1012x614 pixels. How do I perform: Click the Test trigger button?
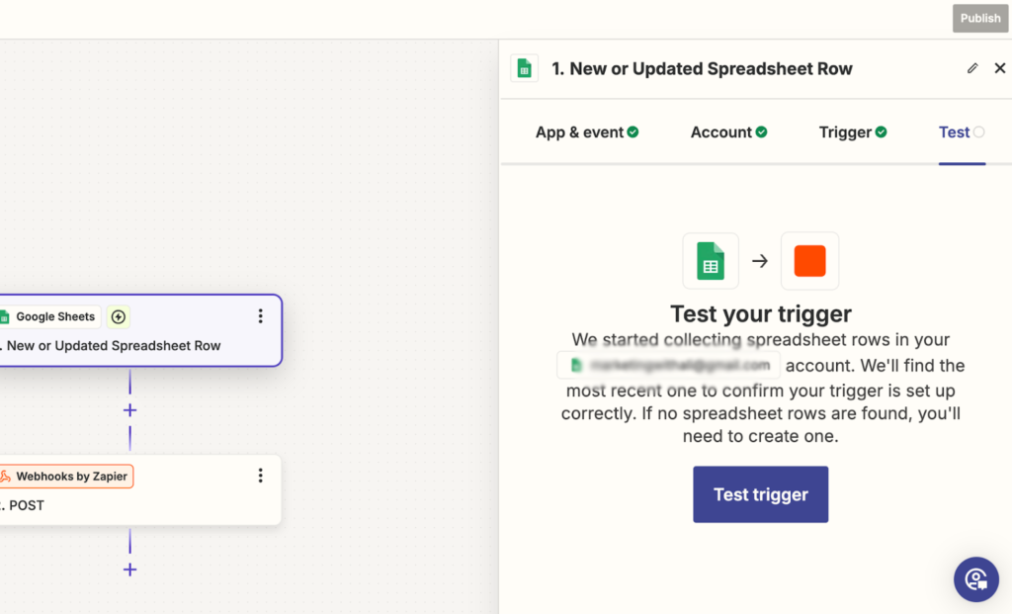click(760, 494)
